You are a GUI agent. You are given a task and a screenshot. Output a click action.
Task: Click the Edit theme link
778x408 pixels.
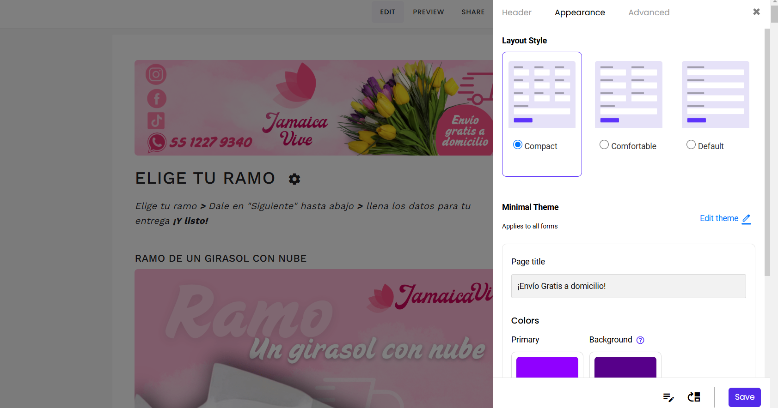[x=719, y=218]
